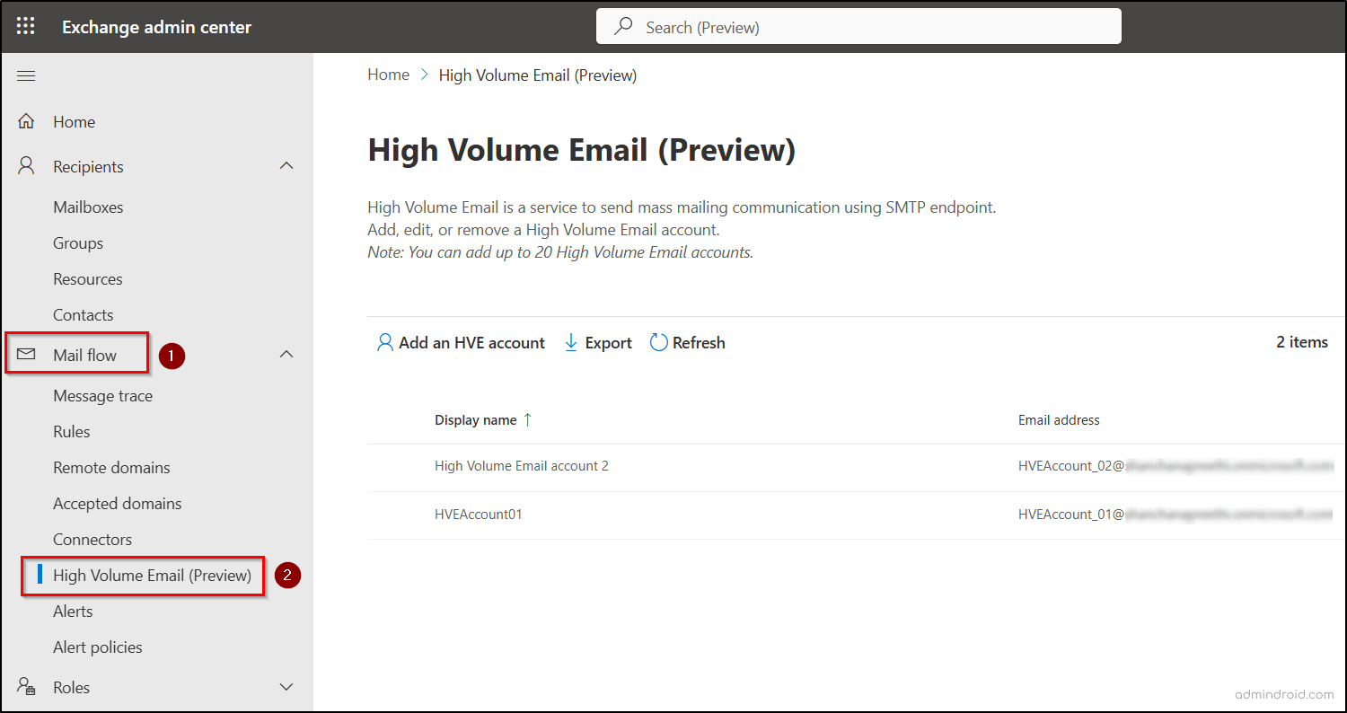Expand the Roles section
1347x713 pixels.
coord(286,687)
